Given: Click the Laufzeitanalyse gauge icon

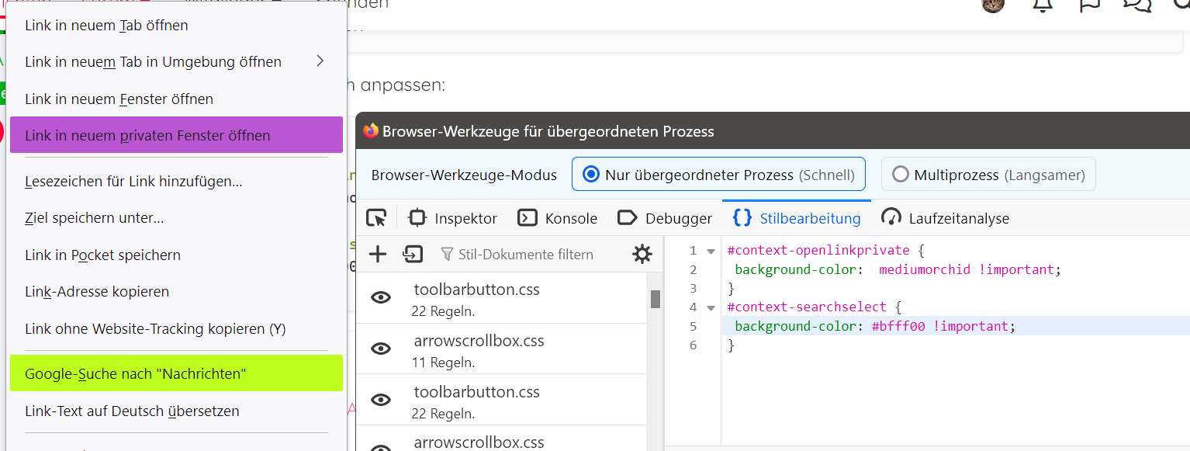Looking at the screenshot, I should 891,217.
